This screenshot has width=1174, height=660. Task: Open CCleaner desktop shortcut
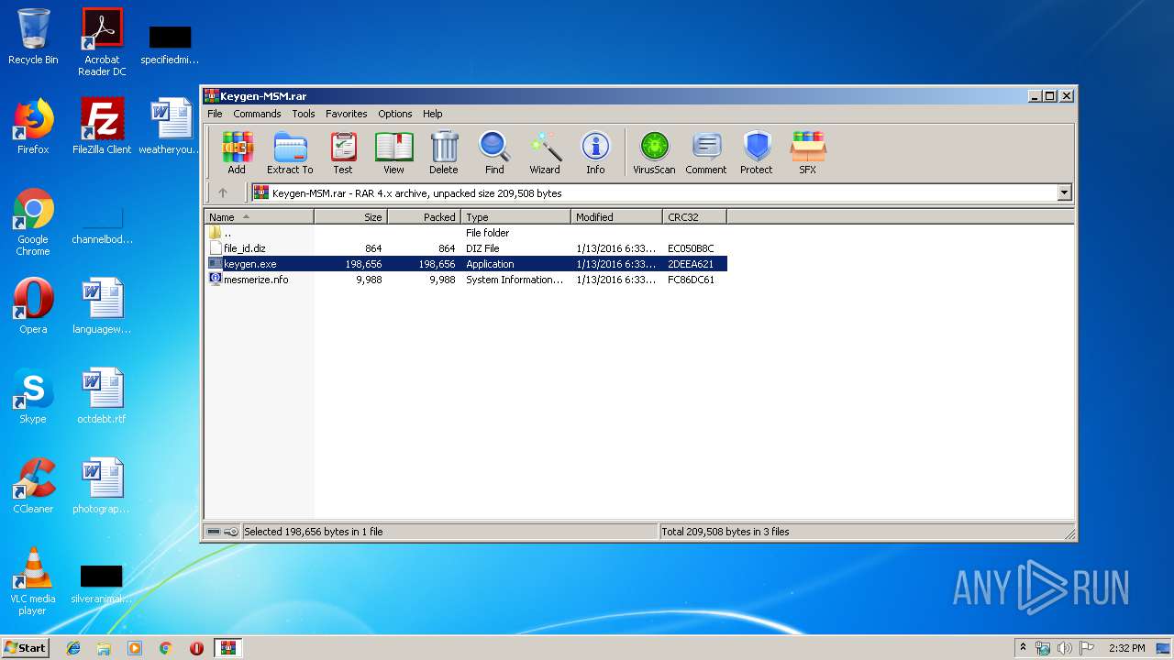[x=33, y=486]
